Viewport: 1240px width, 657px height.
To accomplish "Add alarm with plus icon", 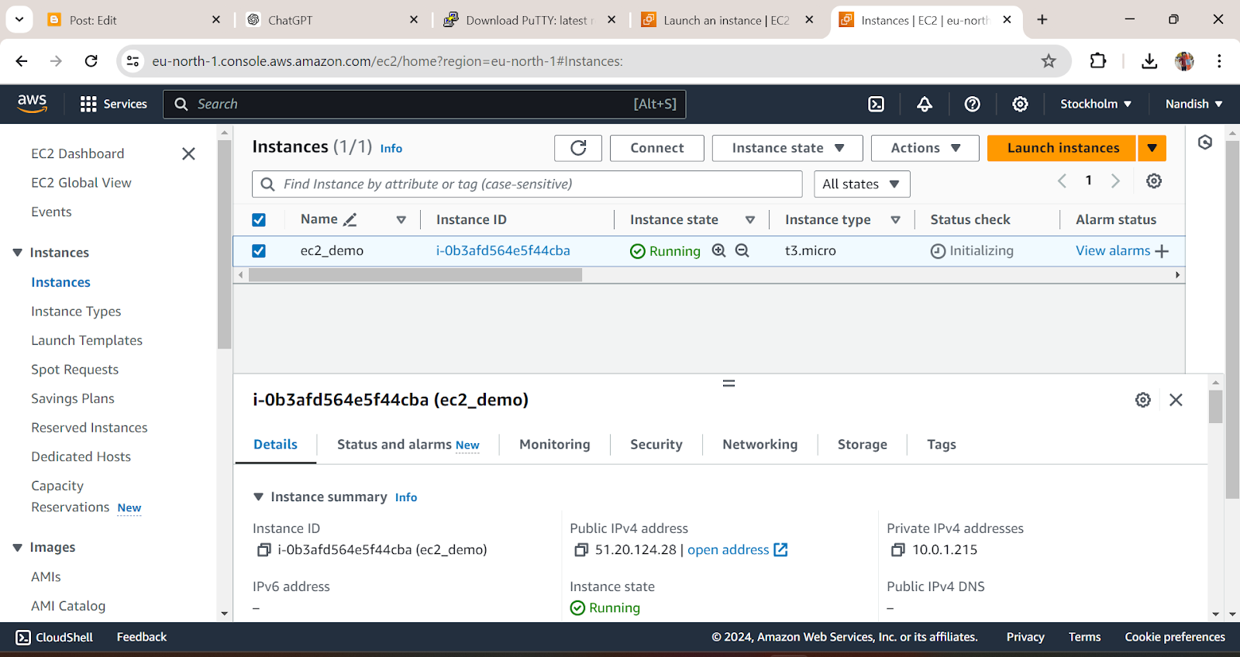I will (1162, 251).
